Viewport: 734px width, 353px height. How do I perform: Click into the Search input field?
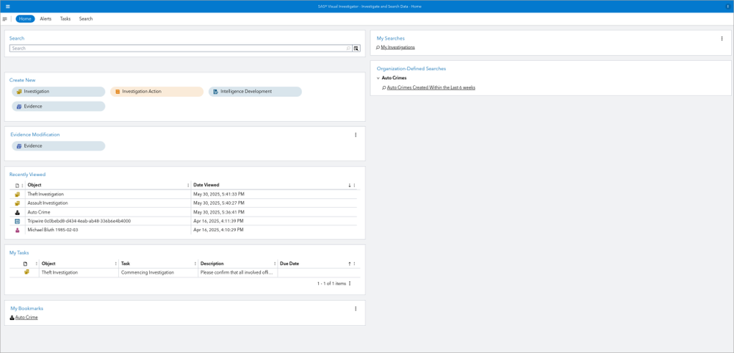coord(176,48)
